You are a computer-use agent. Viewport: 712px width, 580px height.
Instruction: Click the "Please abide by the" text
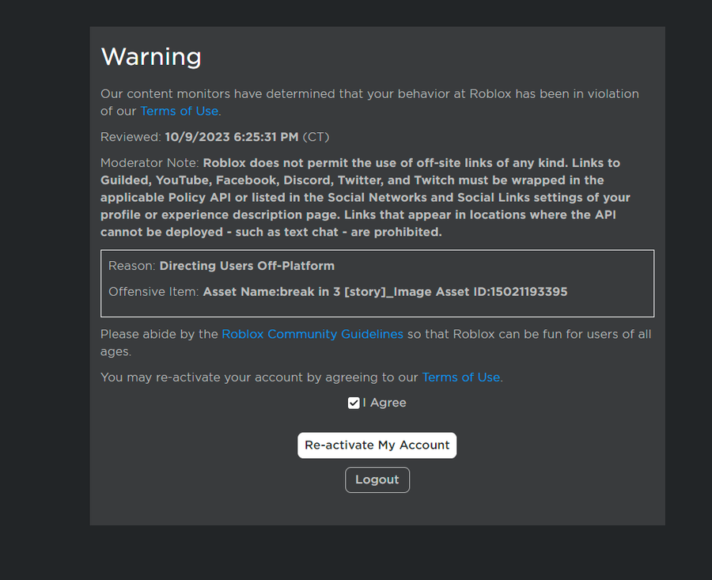click(159, 334)
